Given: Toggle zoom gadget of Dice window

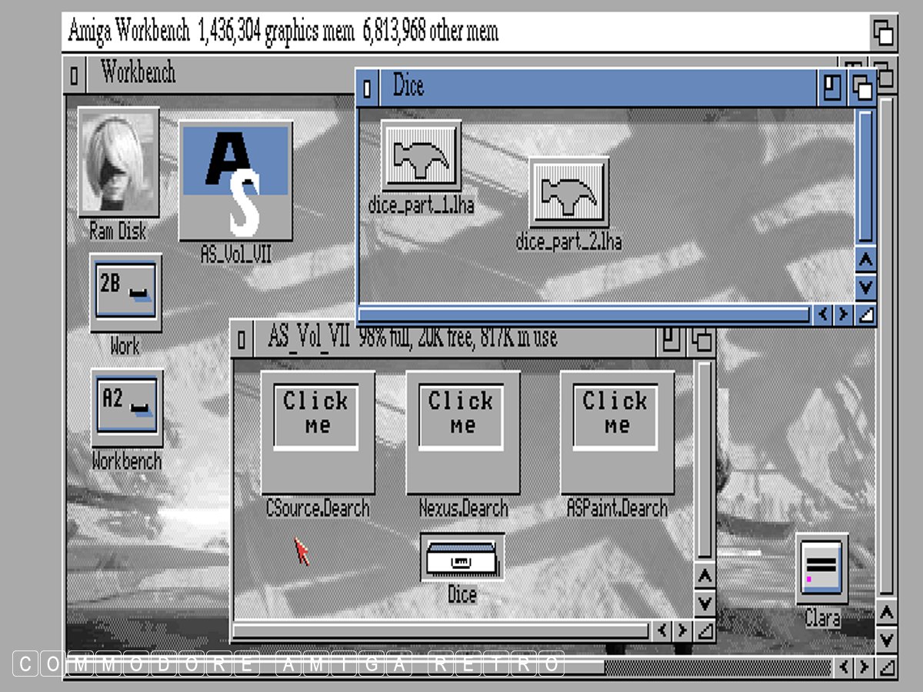Looking at the screenshot, I should pyautogui.click(x=831, y=88).
